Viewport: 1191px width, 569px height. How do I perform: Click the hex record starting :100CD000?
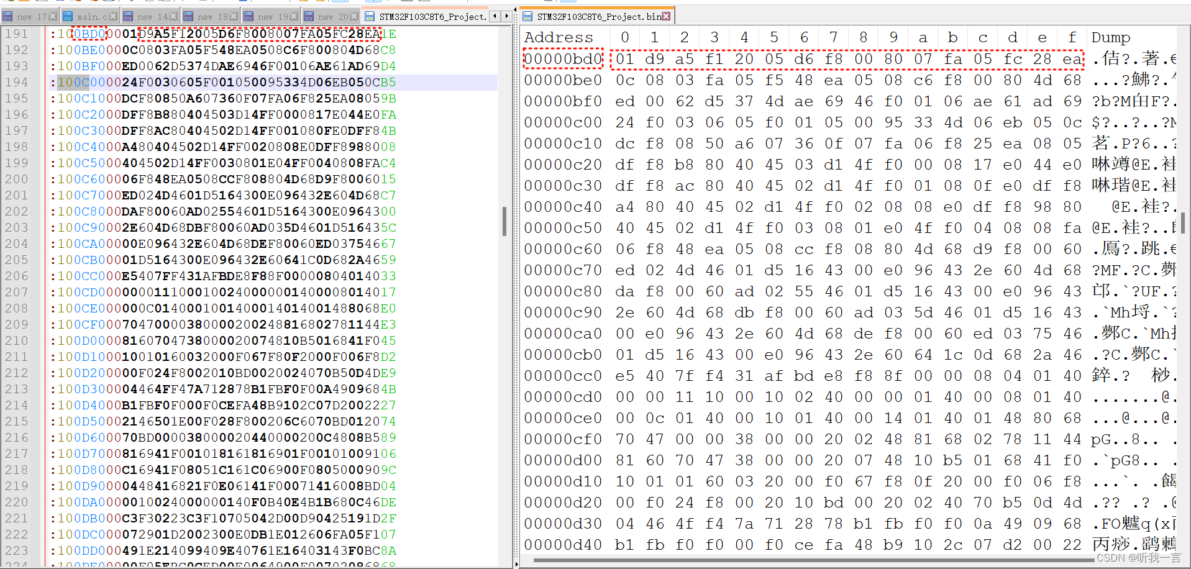[x=224, y=292]
